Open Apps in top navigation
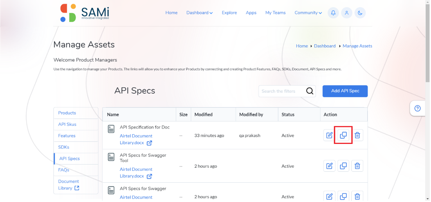Image resolution: width=431 pixels, height=202 pixels. pyautogui.click(x=251, y=13)
